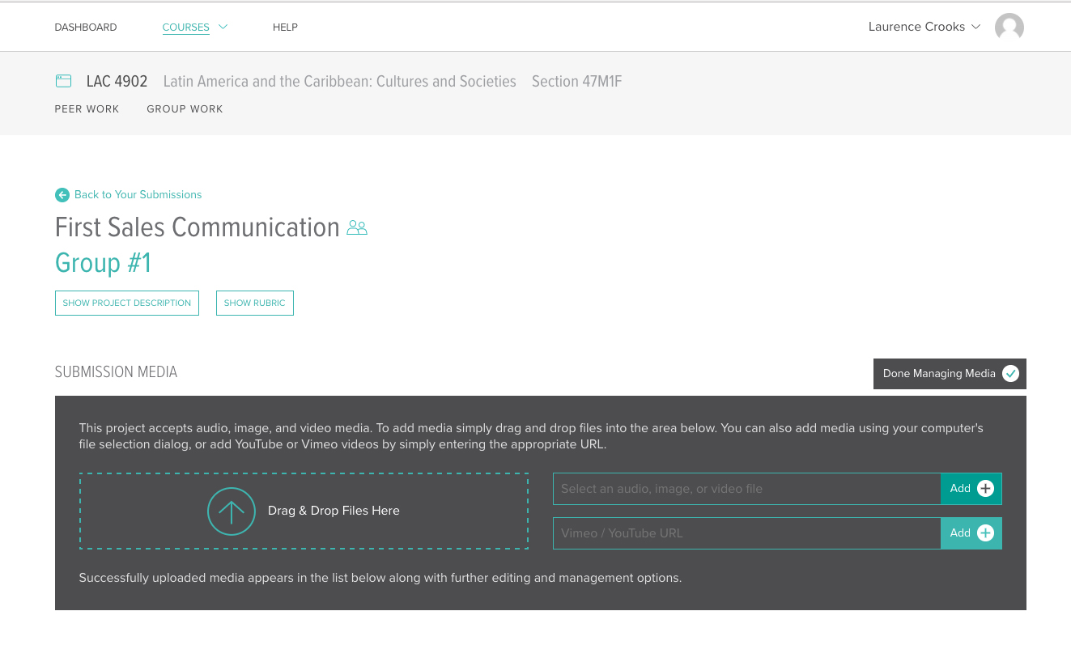This screenshot has width=1071, height=645.
Task: Switch to Peer Work tab
Action: (87, 109)
